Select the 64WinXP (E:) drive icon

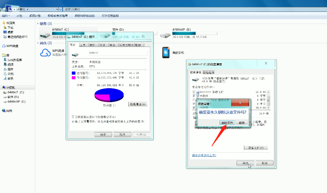point(165,35)
